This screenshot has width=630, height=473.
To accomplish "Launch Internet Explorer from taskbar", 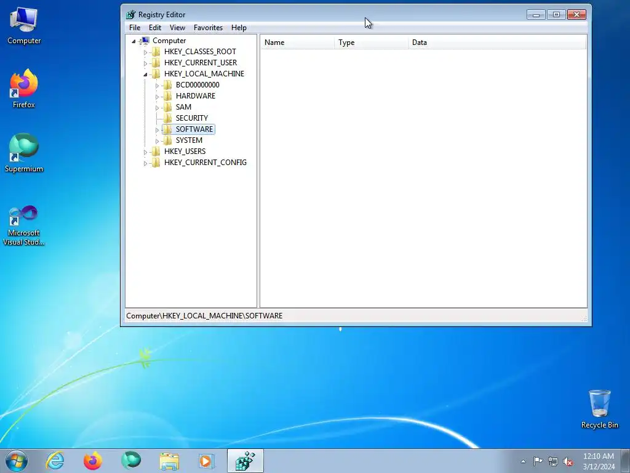I will (x=55, y=461).
